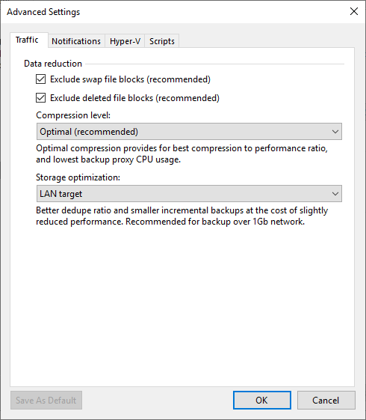Expand the Compression level dropdown arrow
The image size is (366, 420).
[x=335, y=132]
